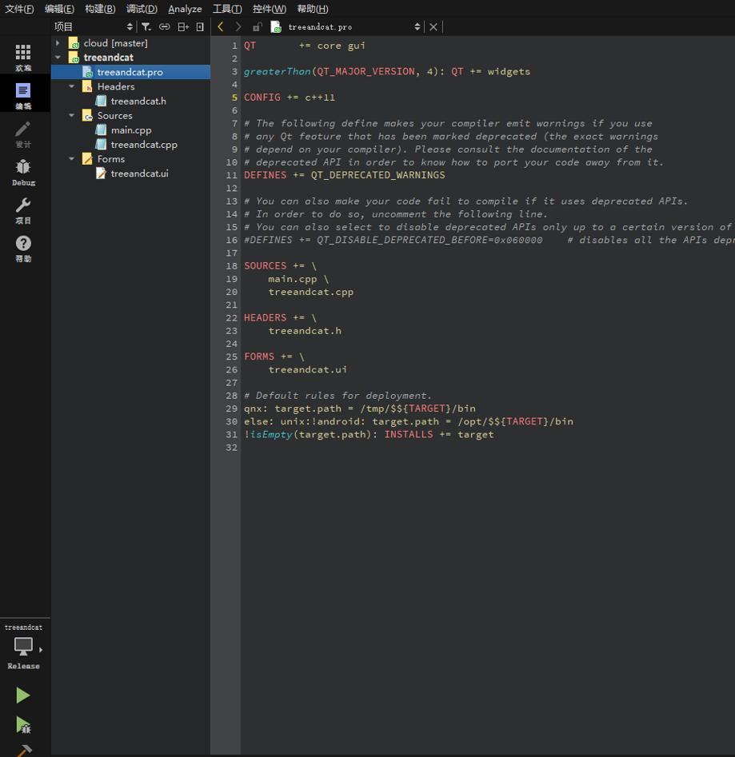Expand kit selector arrow beside monitor

tap(41, 650)
